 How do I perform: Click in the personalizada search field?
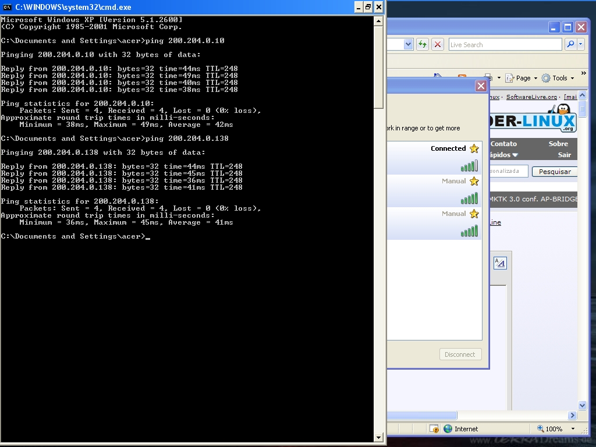(x=509, y=171)
